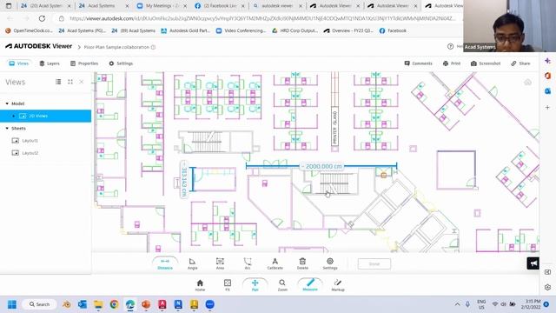This screenshot has height=313, width=556.
Task: Open the HRD Corp Output bookmark
Action: point(295,31)
